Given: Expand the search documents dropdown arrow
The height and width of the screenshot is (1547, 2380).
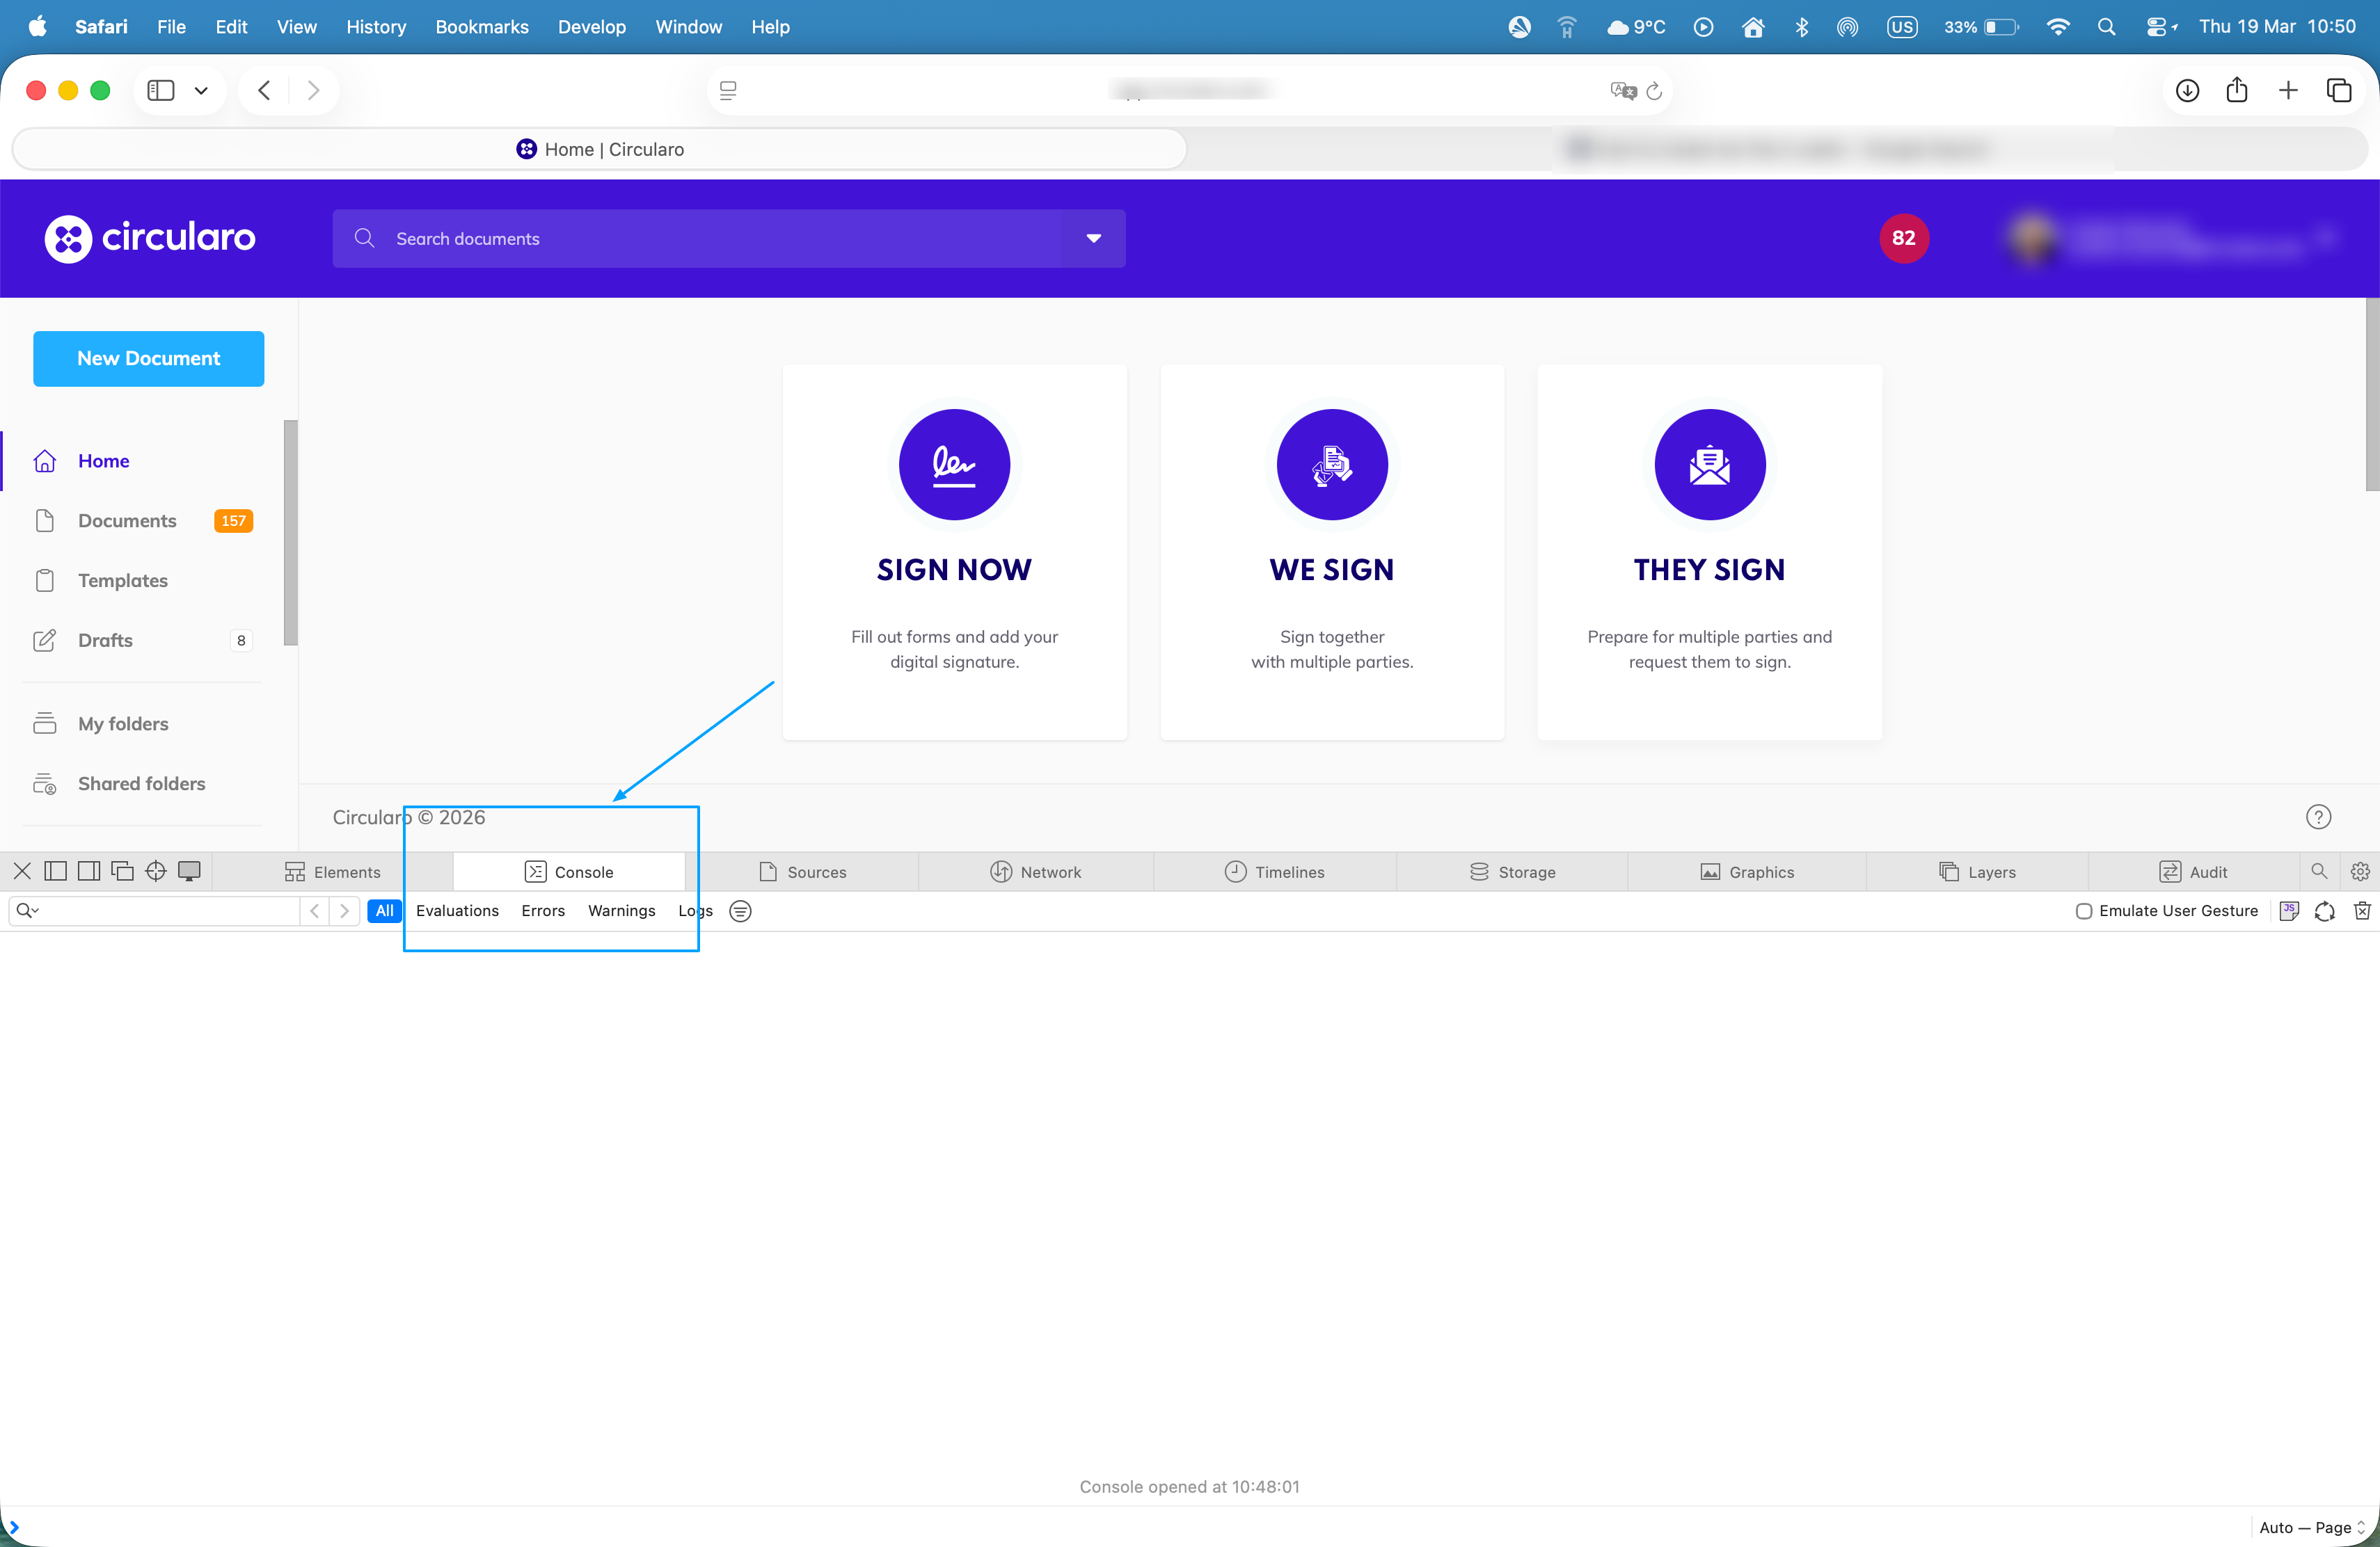Looking at the screenshot, I should click(x=1093, y=239).
